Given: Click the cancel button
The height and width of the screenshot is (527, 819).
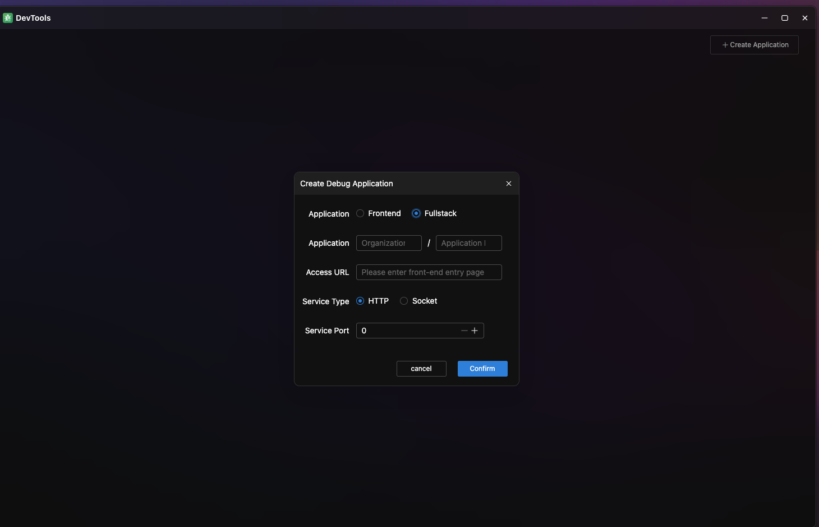Looking at the screenshot, I should tap(421, 369).
